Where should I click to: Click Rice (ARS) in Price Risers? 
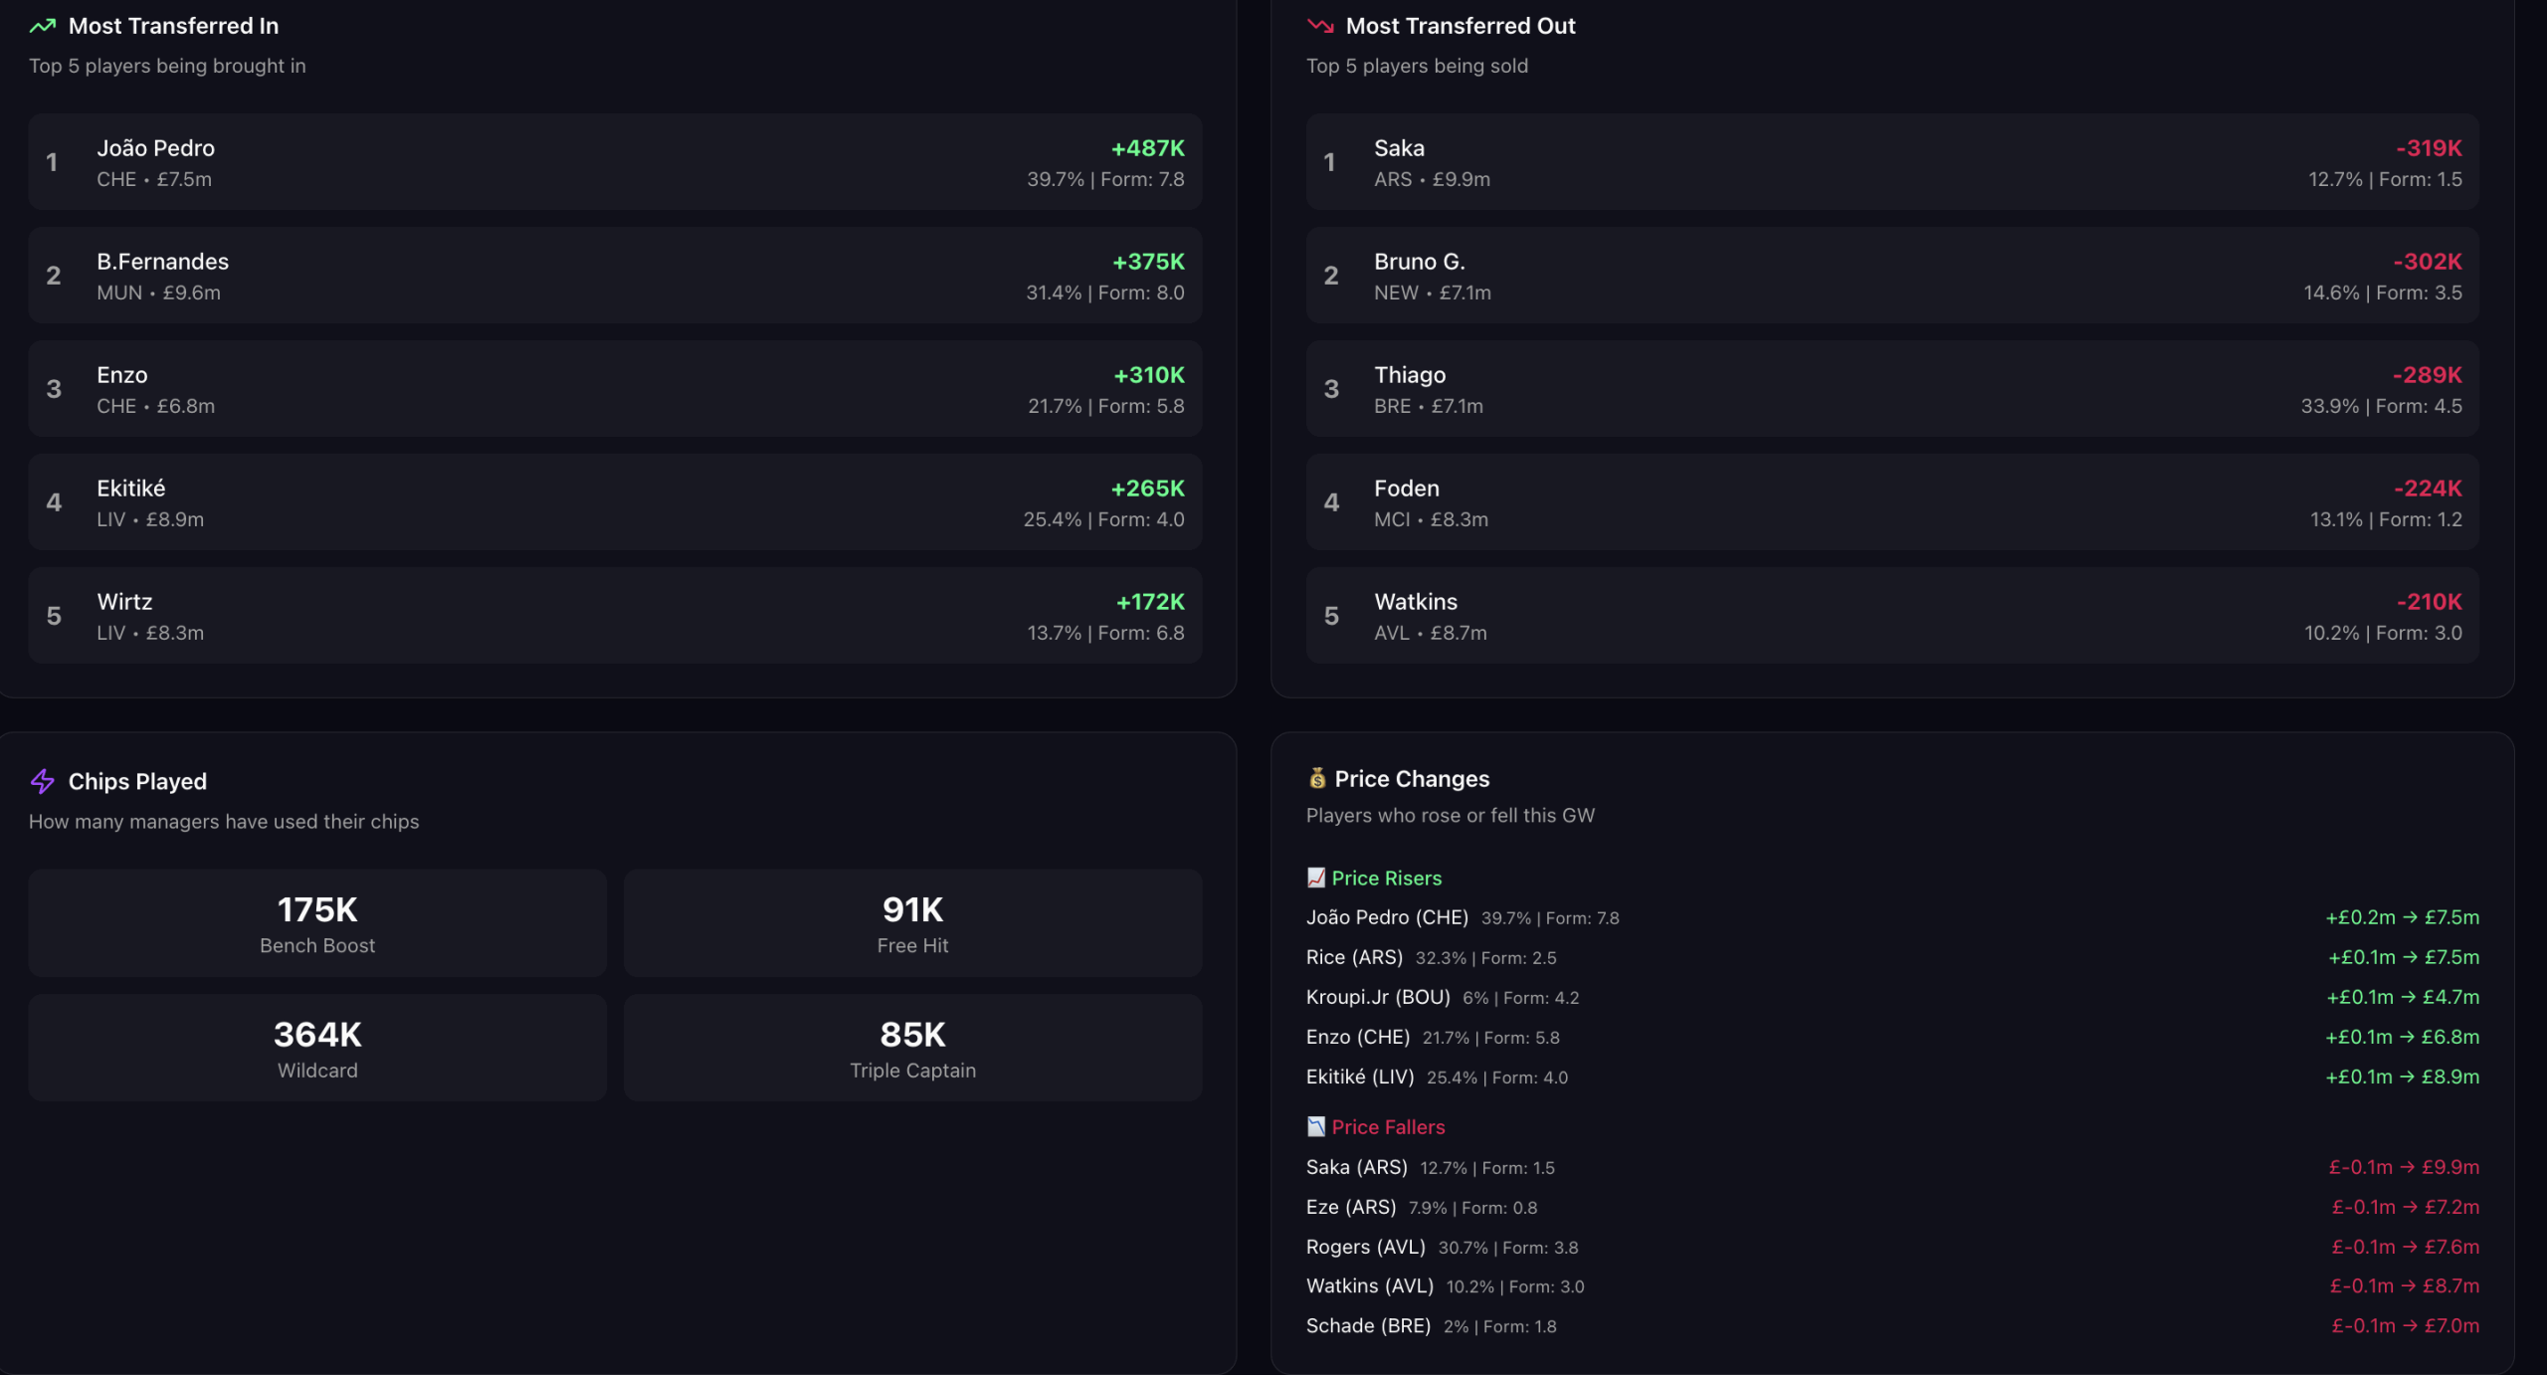coord(1354,957)
